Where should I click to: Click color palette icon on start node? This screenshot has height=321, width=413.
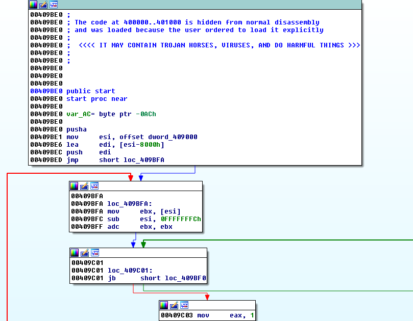click(33, 5)
